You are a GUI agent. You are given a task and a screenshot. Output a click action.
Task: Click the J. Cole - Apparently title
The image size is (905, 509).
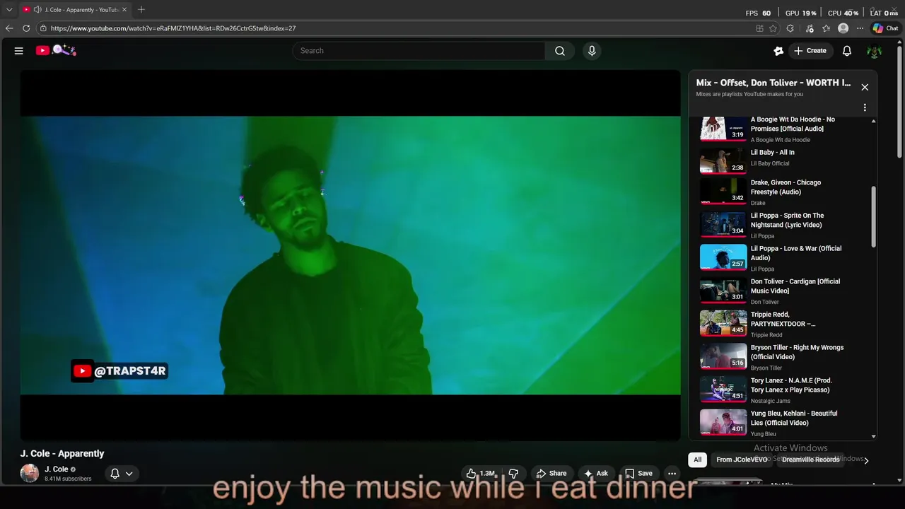tap(62, 453)
